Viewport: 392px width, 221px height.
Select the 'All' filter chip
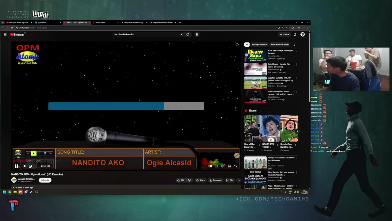coord(247,45)
